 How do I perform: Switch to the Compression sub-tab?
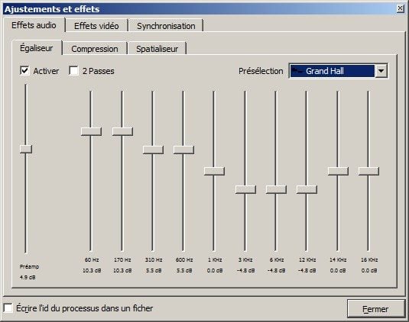[95, 49]
